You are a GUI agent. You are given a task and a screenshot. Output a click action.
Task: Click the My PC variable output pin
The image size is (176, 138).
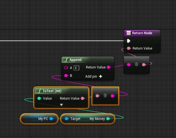51,119
